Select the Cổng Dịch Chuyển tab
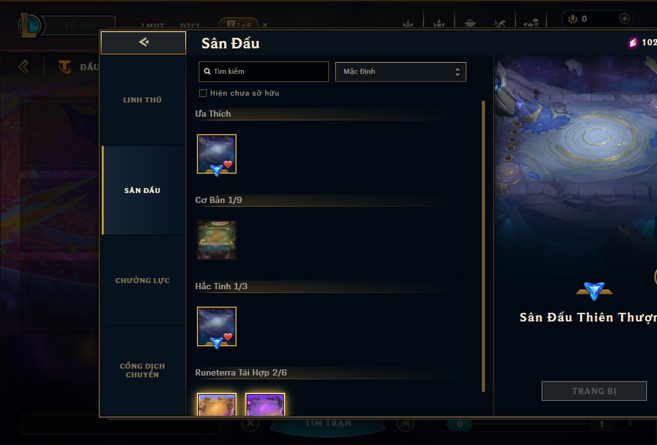Image resolution: width=657 pixels, height=445 pixels. pos(142,371)
